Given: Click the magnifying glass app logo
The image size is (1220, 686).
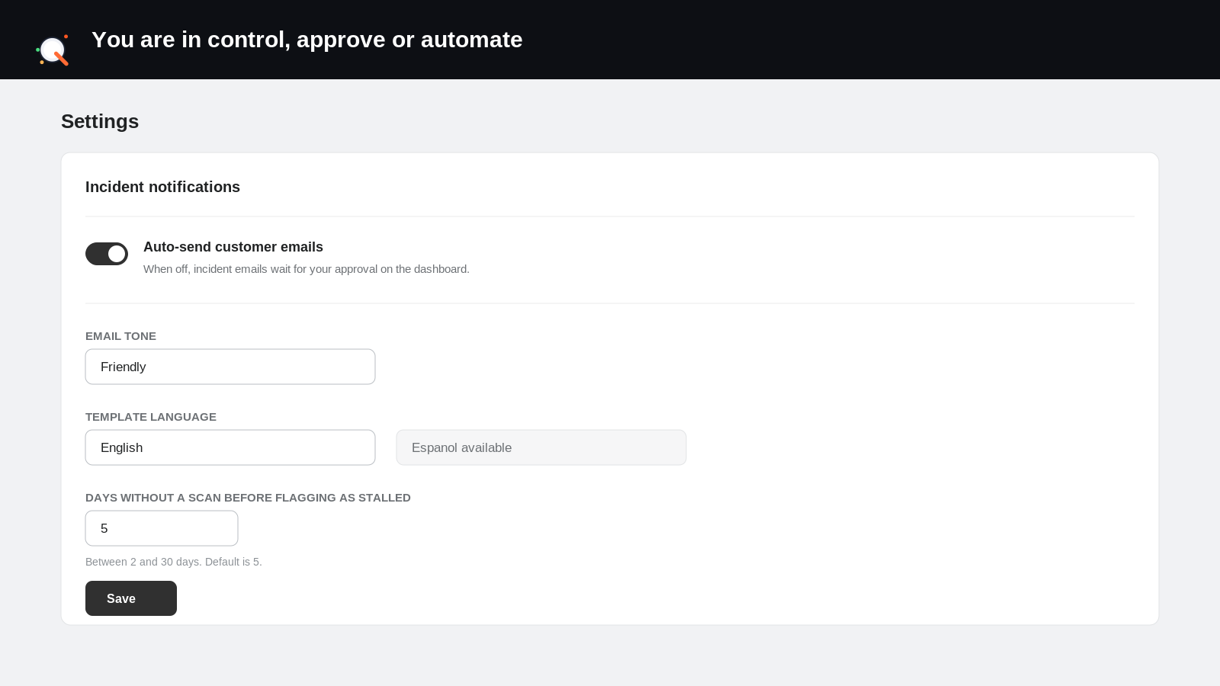Looking at the screenshot, I should [x=53, y=50].
